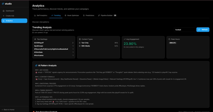
Task: Click the CONTENT FORMULA section heading
Action: click(45, 77)
